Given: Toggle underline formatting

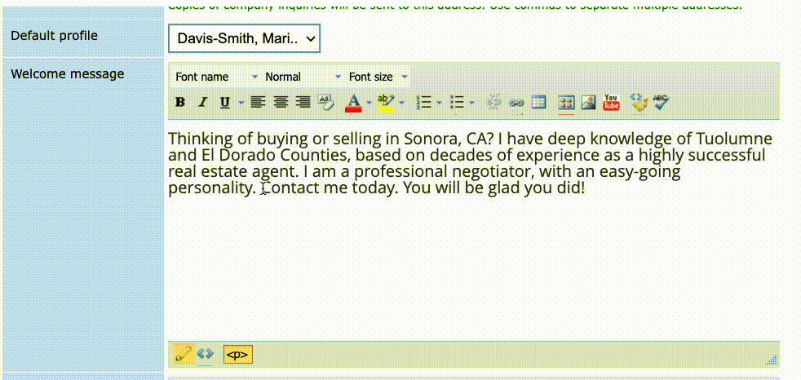Looking at the screenshot, I should 224,103.
